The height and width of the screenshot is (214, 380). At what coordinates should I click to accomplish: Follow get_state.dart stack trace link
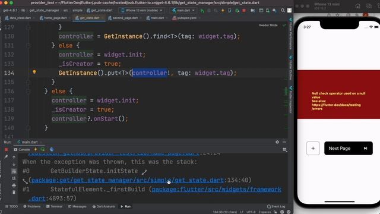point(128,180)
